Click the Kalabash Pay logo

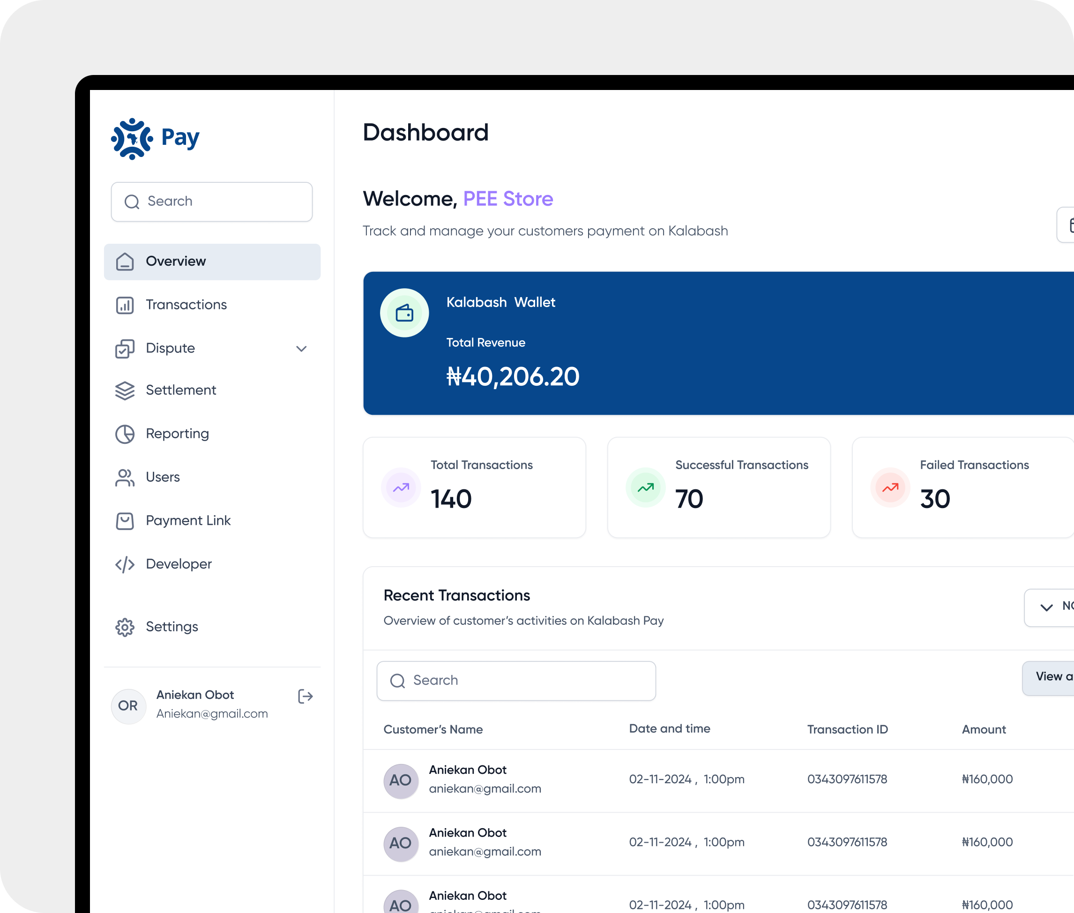[x=155, y=139]
